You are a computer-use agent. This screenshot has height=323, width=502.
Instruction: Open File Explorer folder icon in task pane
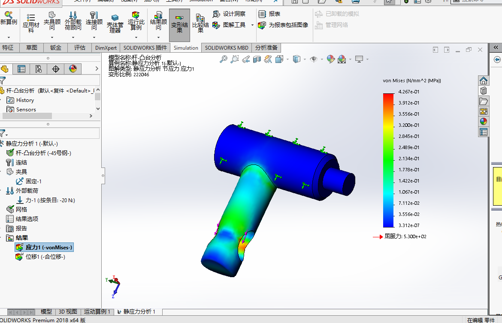484,102
